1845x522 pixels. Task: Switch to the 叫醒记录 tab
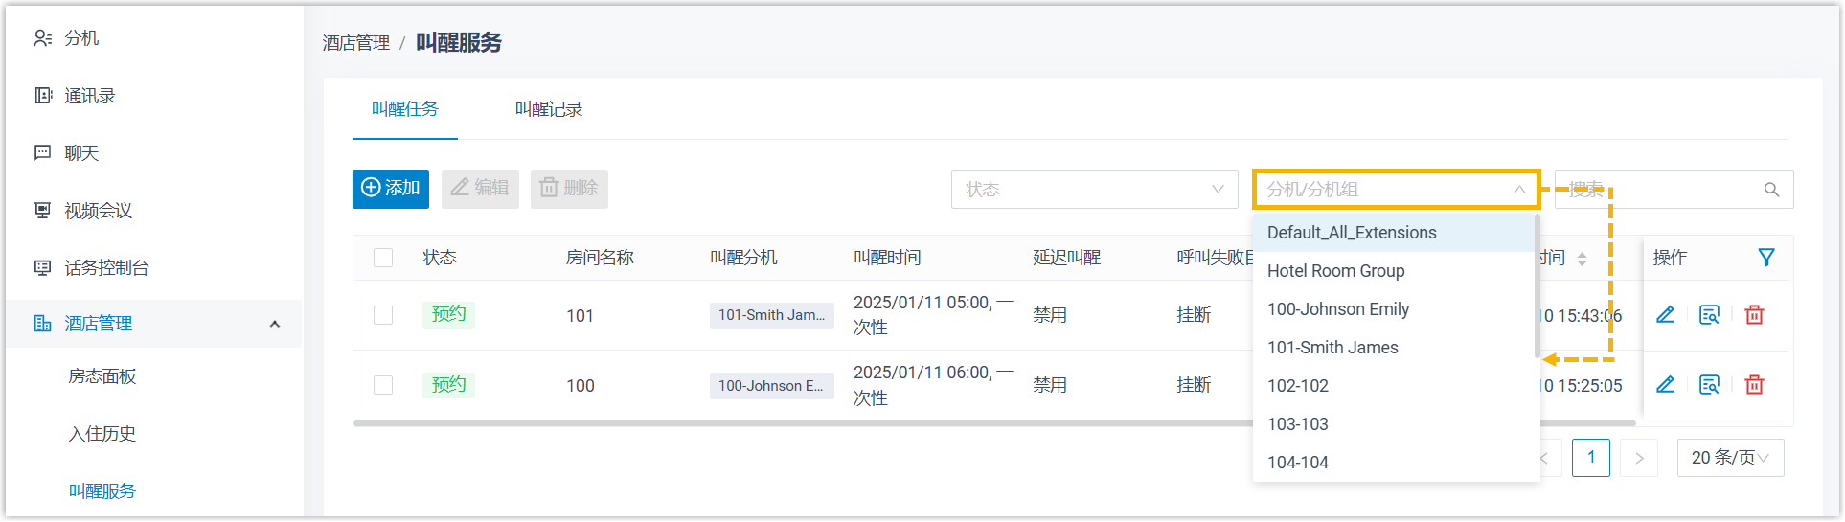pyautogui.click(x=548, y=109)
